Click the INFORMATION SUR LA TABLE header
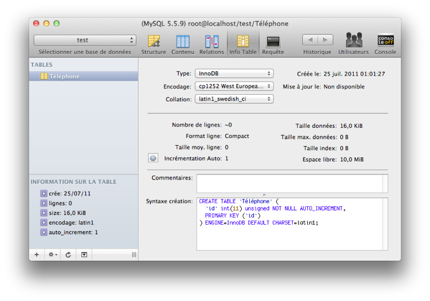The width and height of the screenshot is (430, 301). pos(74,181)
